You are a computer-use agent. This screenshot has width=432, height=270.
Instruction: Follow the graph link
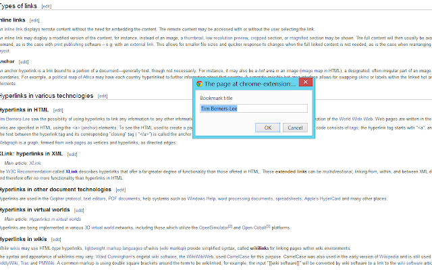coord(32,142)
